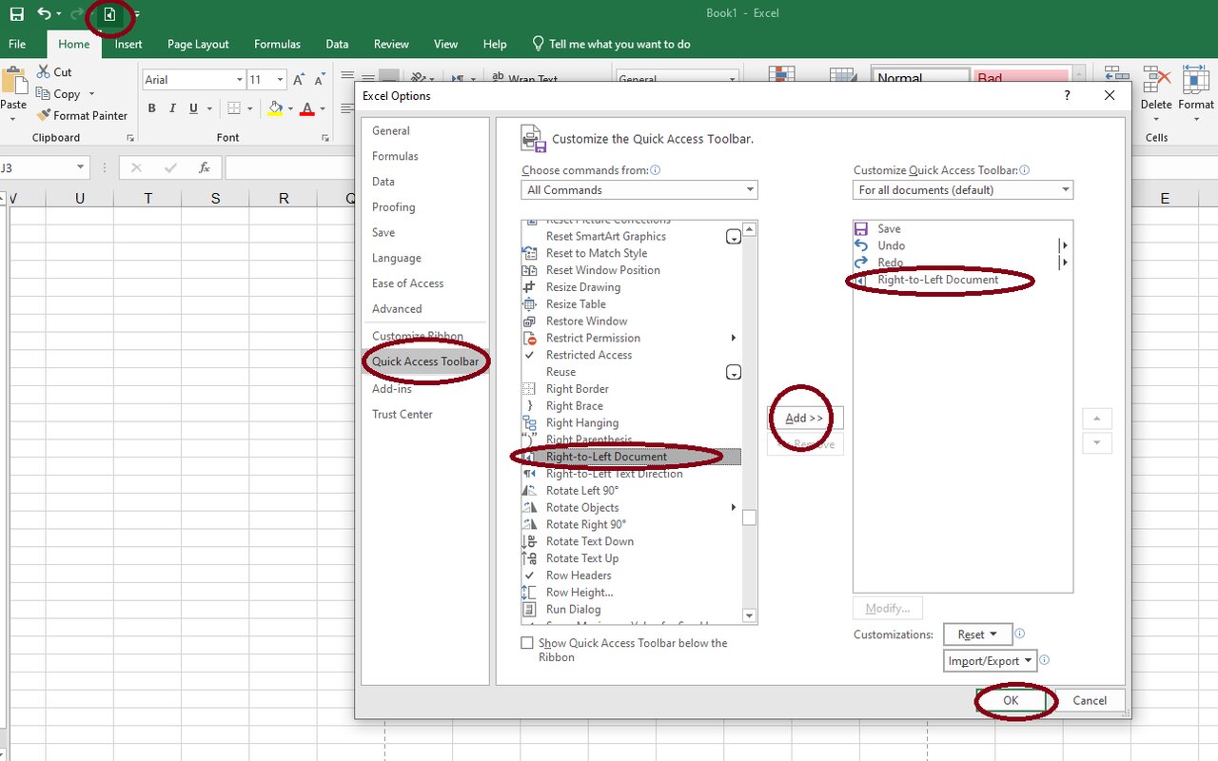The height and width of the screenshot is (761, 1218).
Task: Click the OK button
Action: 1011,700
